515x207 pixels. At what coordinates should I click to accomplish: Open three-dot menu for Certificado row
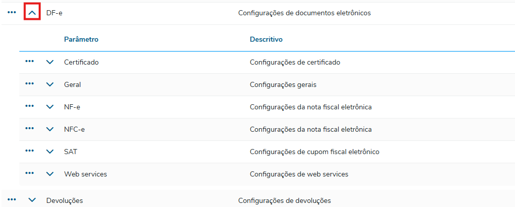tap(29, 62)
